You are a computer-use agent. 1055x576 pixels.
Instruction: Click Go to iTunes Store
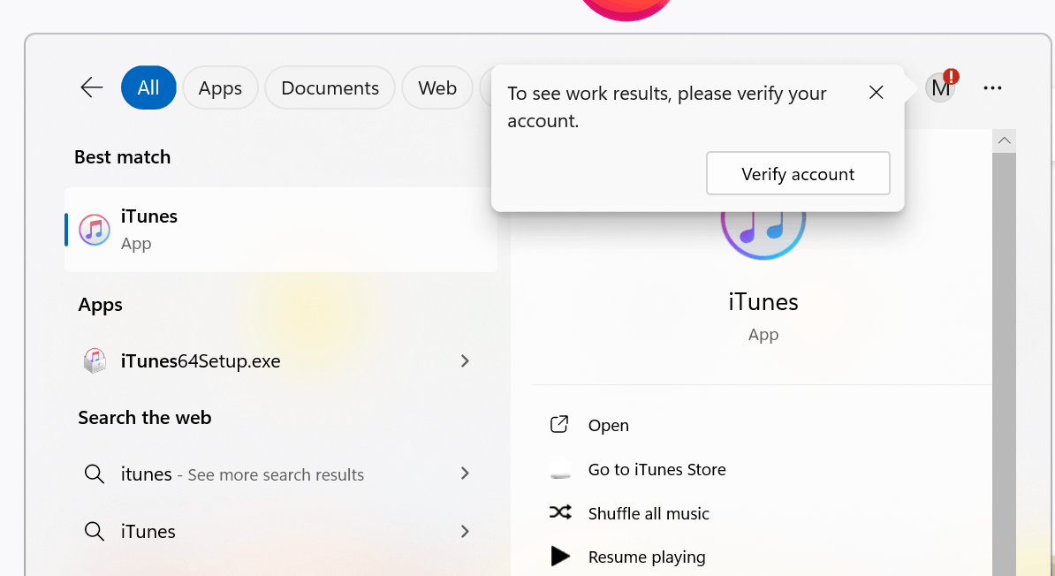657,470
